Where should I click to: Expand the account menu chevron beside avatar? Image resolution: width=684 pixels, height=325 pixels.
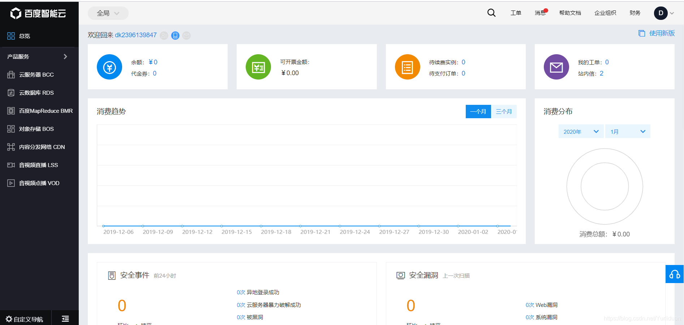672,13
